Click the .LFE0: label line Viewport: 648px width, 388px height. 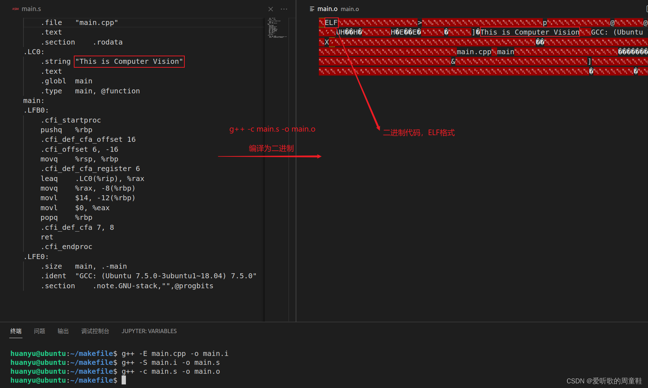click(x=36, y=257)
